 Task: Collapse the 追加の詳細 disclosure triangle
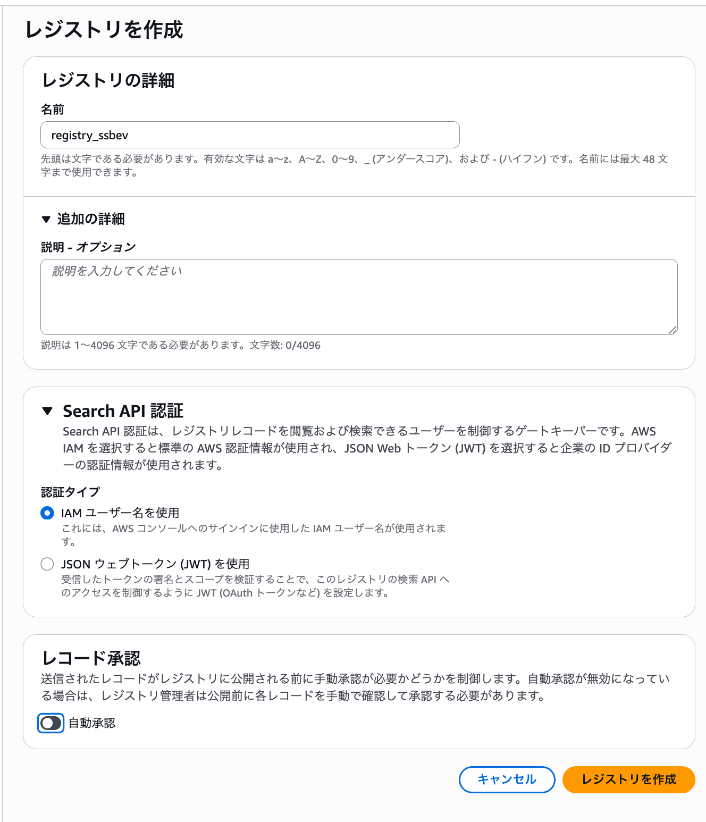(46, 219)
